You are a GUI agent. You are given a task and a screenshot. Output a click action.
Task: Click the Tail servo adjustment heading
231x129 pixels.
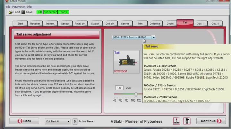point(34,34)
